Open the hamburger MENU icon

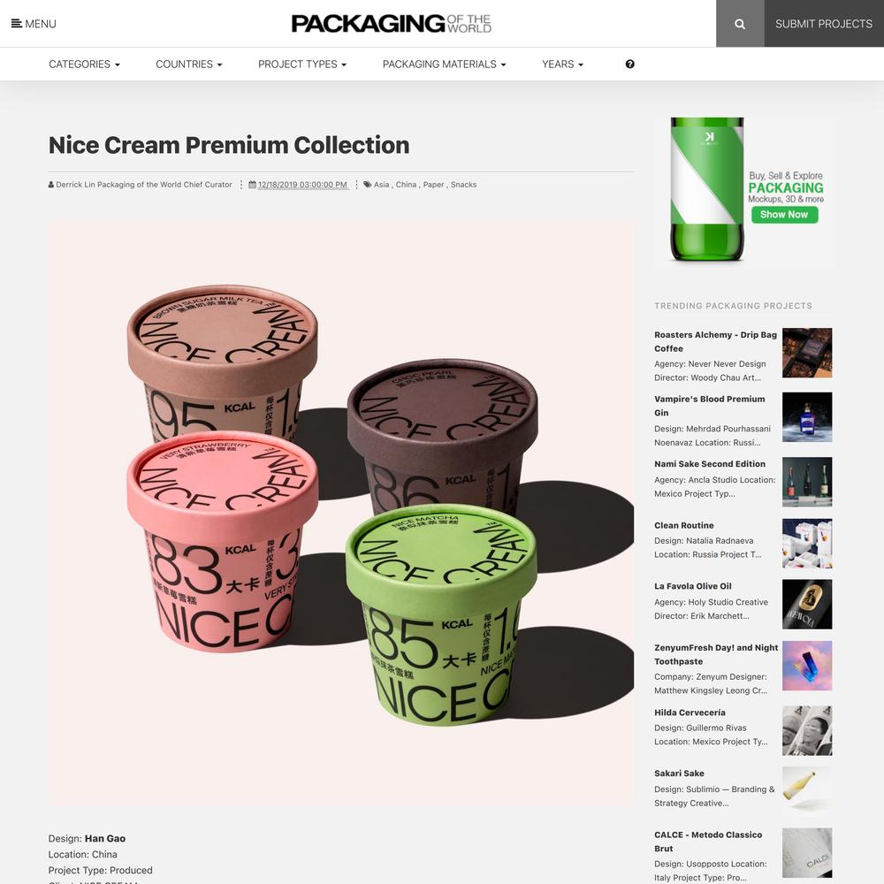pos(17,24)
